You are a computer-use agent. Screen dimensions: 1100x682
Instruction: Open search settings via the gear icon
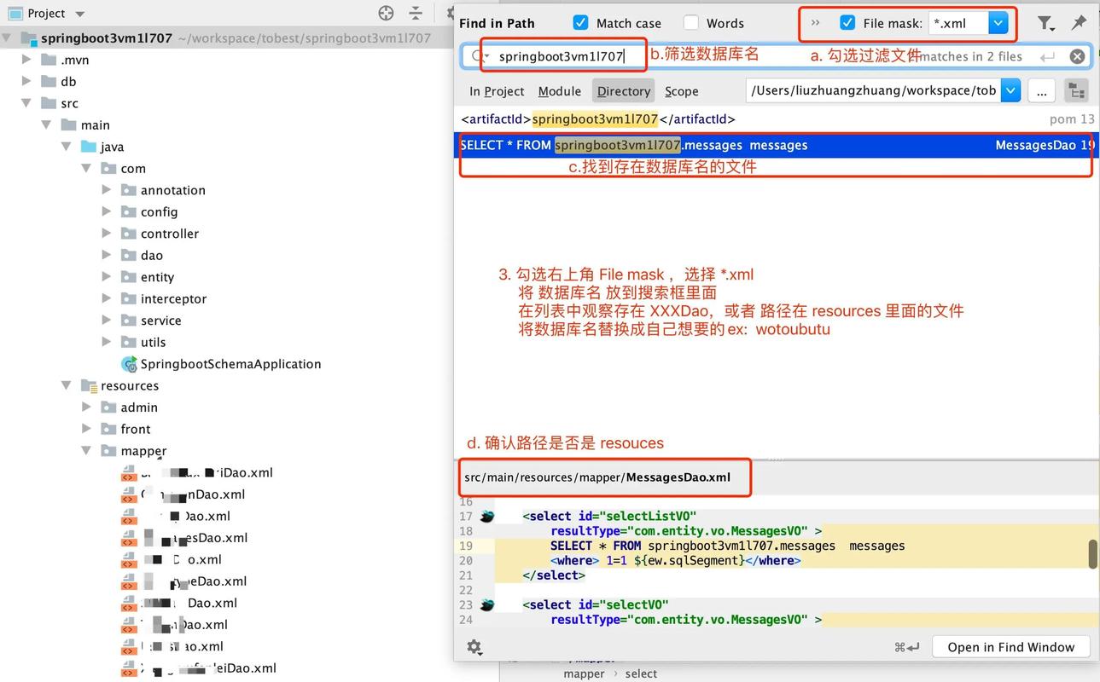click(x=475, y=647)
